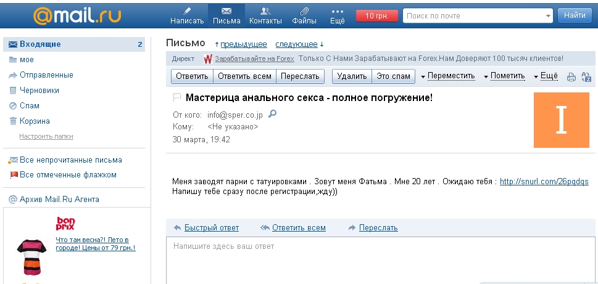The height and width of the screenshot is (284, 598).
Task: Click the red 10 грн. button
Action: pos(377,15)
